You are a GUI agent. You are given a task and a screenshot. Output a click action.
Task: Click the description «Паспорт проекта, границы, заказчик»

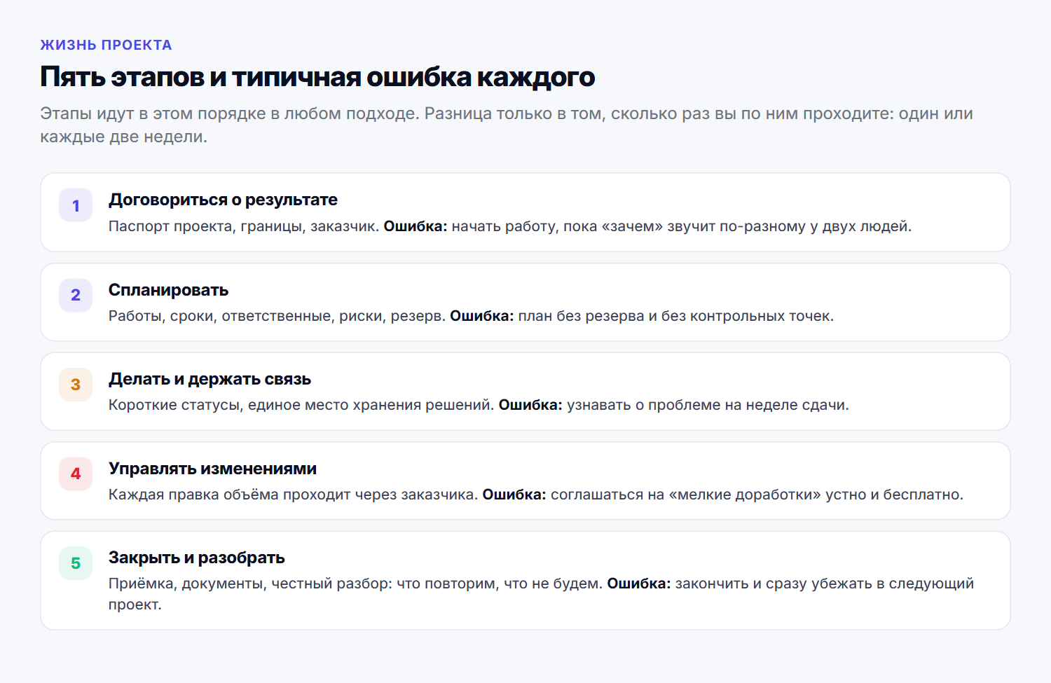(x=244, y=226)
